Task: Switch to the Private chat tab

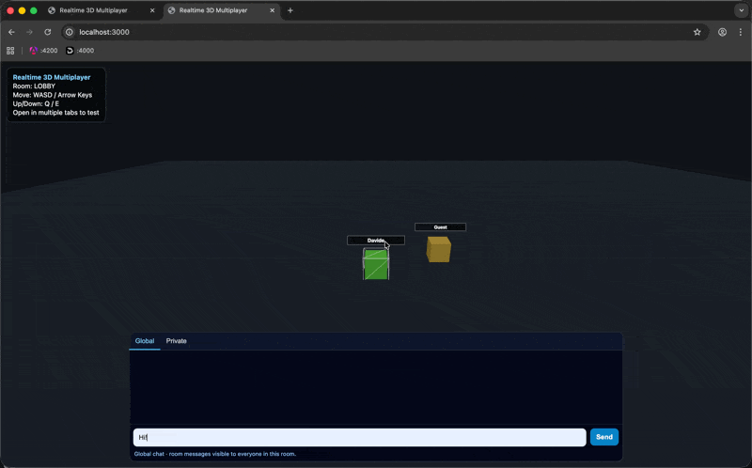Action: coord(176,341)
